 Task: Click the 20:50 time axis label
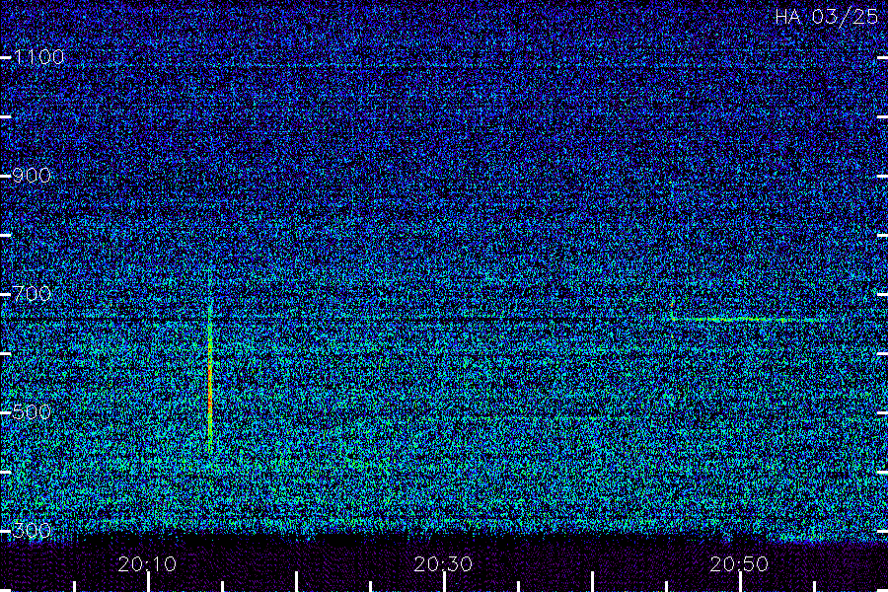739,564
